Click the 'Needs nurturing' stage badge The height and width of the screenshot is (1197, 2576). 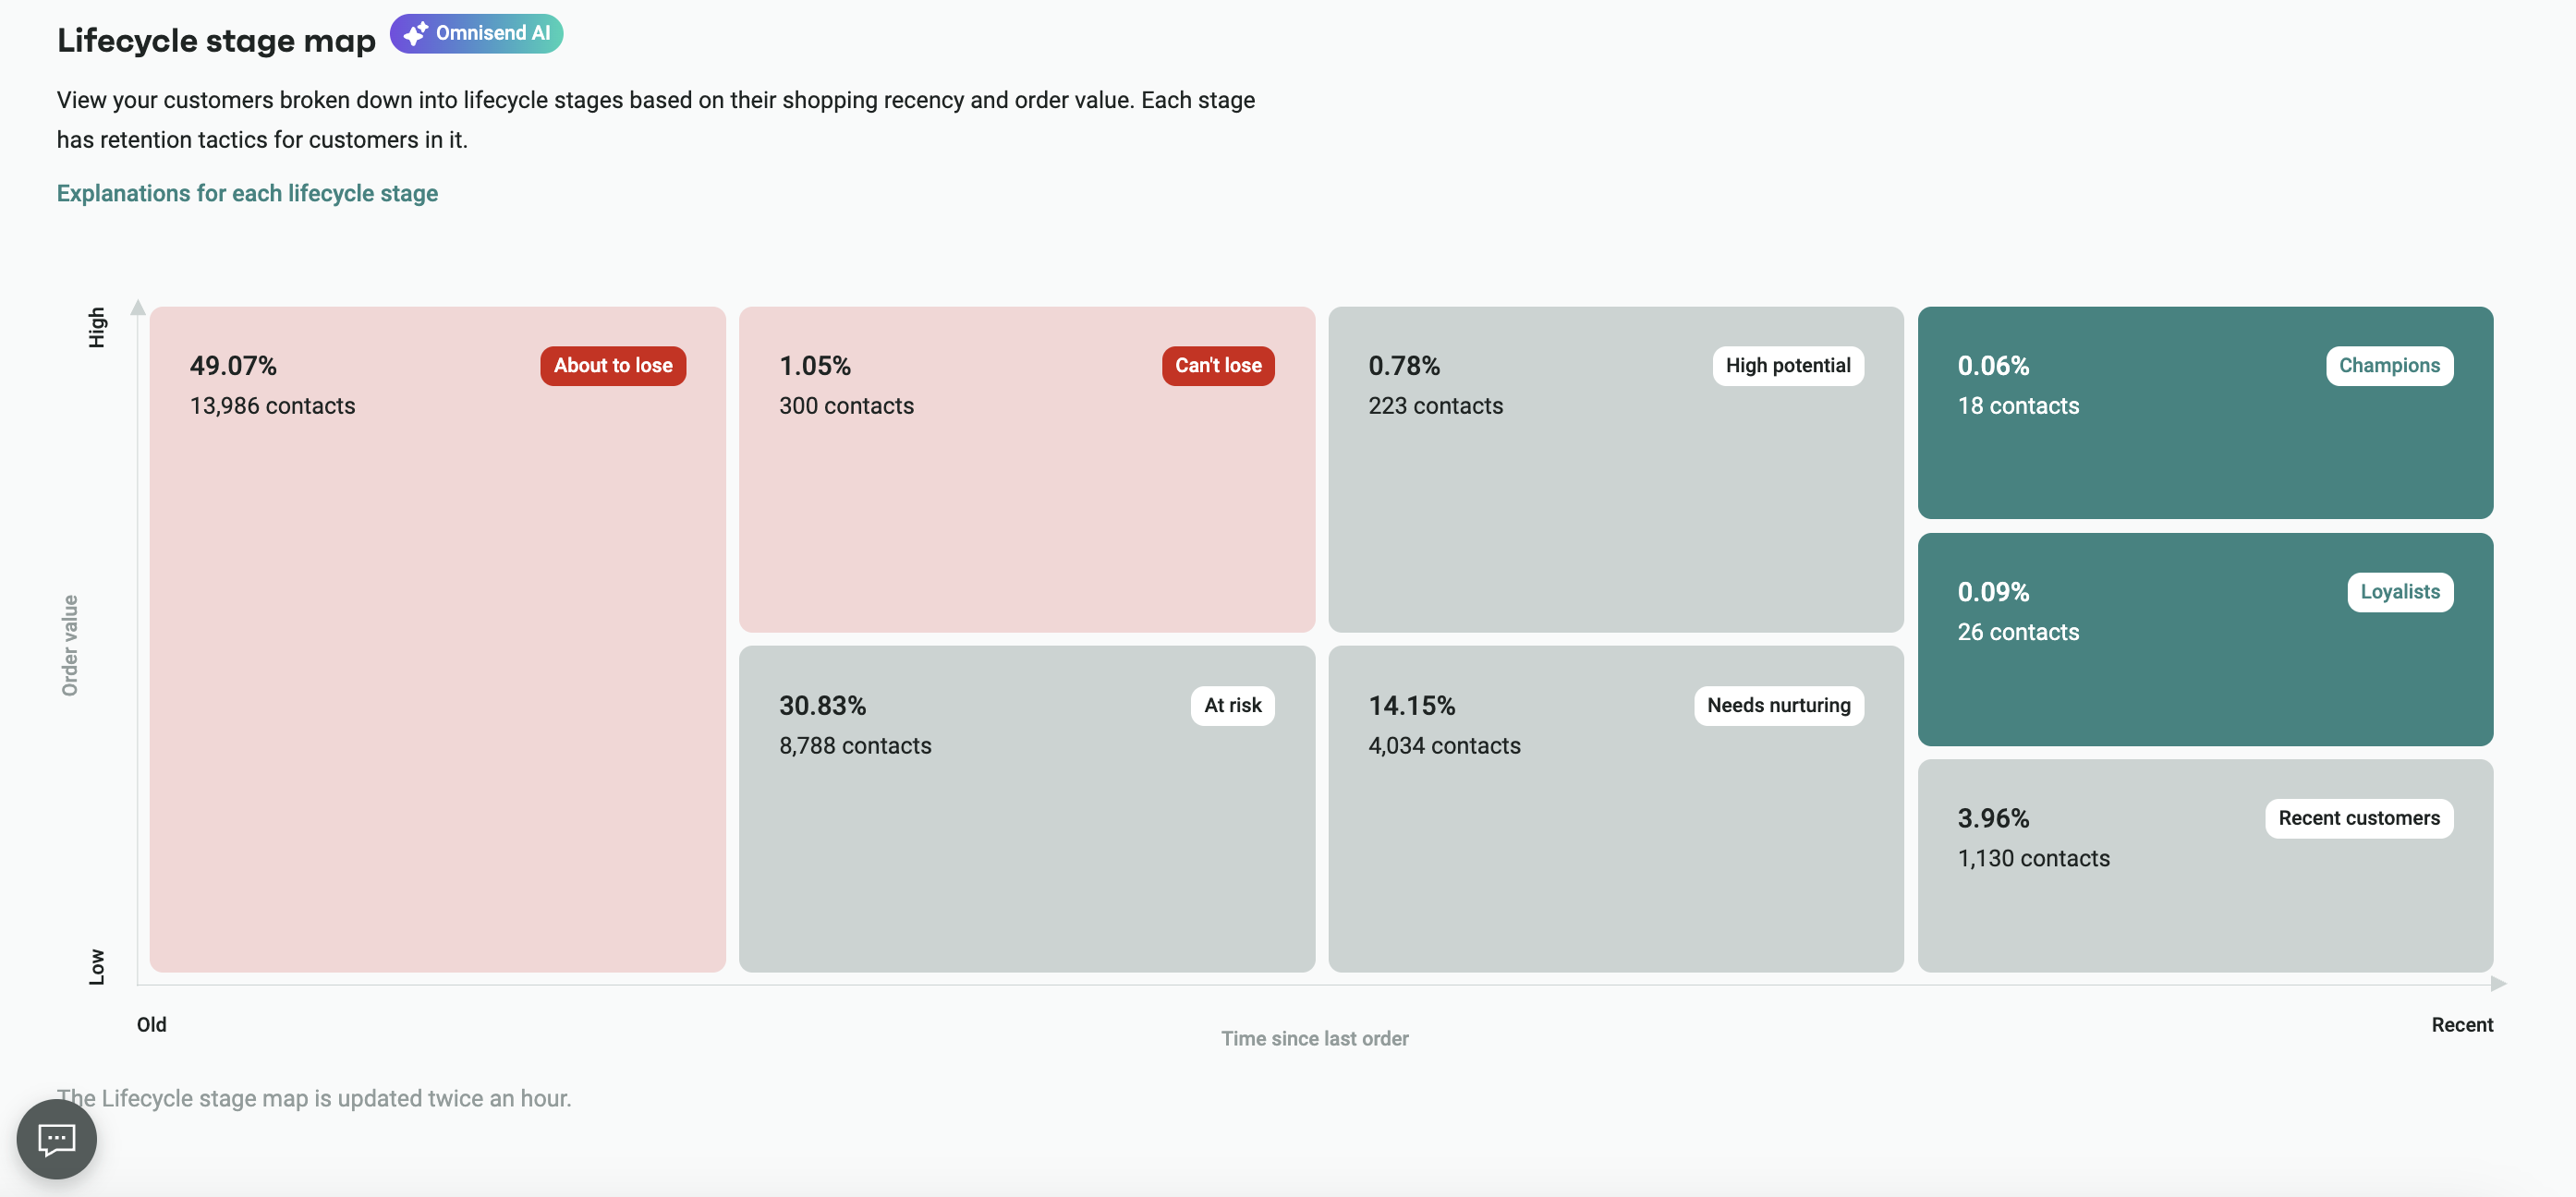click(x=1778, y=705)
